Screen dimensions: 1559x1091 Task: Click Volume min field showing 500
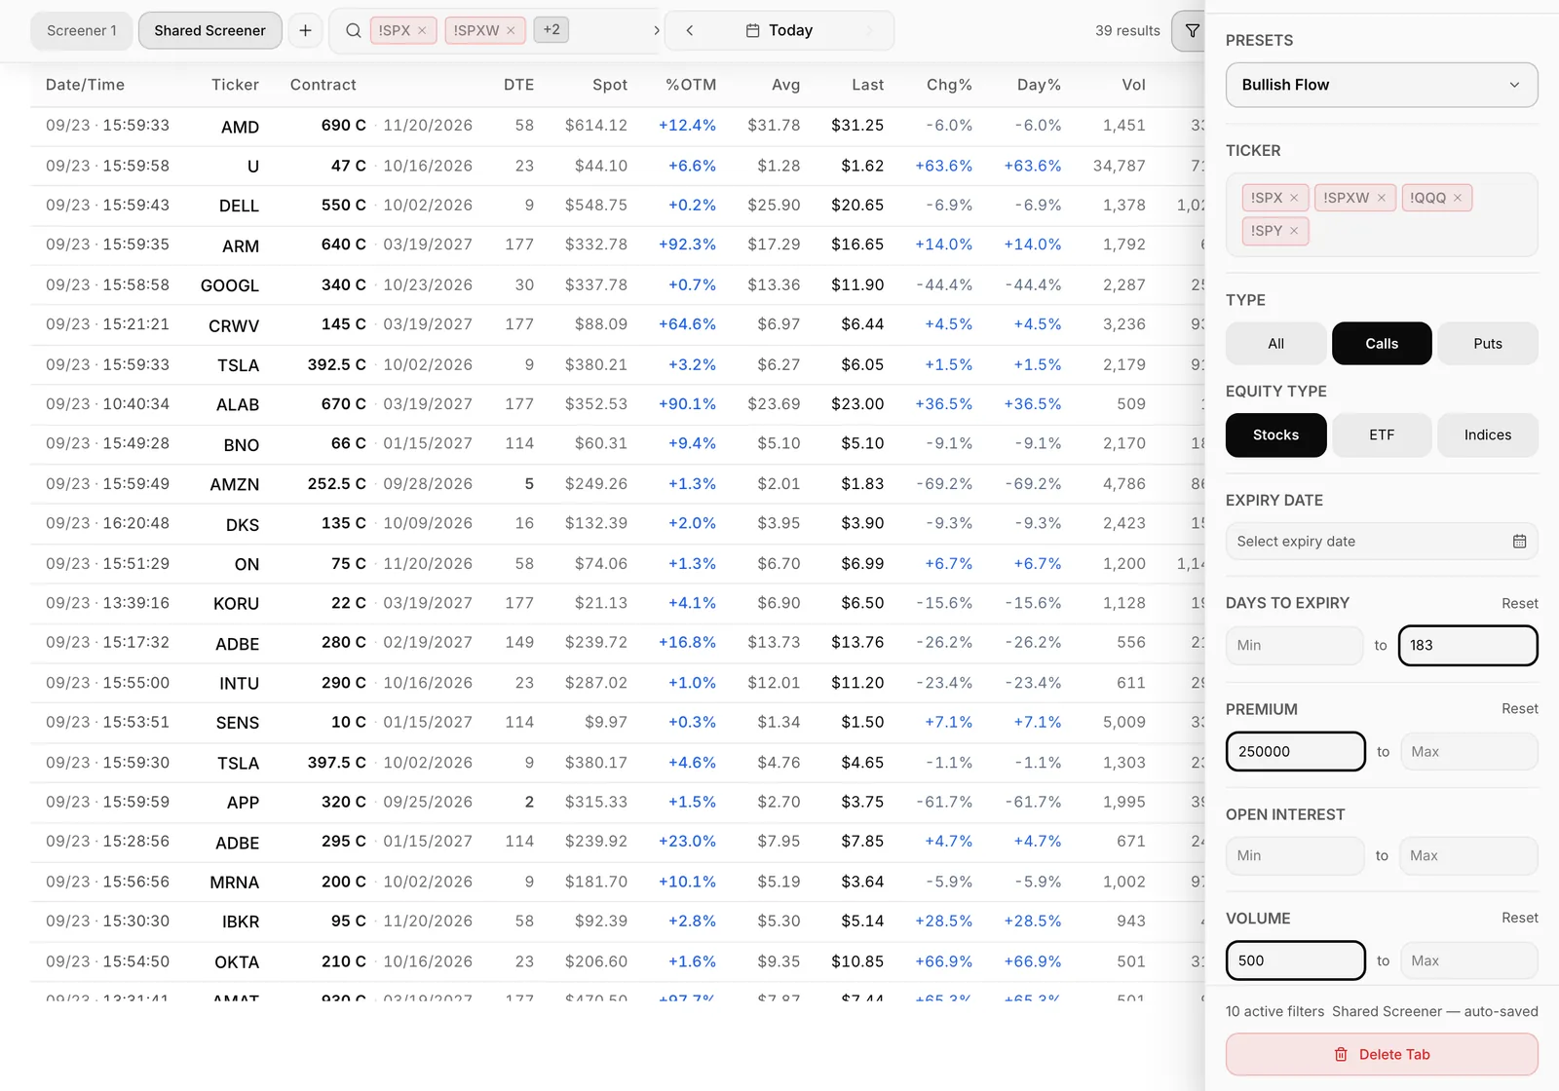point(1295,961)
